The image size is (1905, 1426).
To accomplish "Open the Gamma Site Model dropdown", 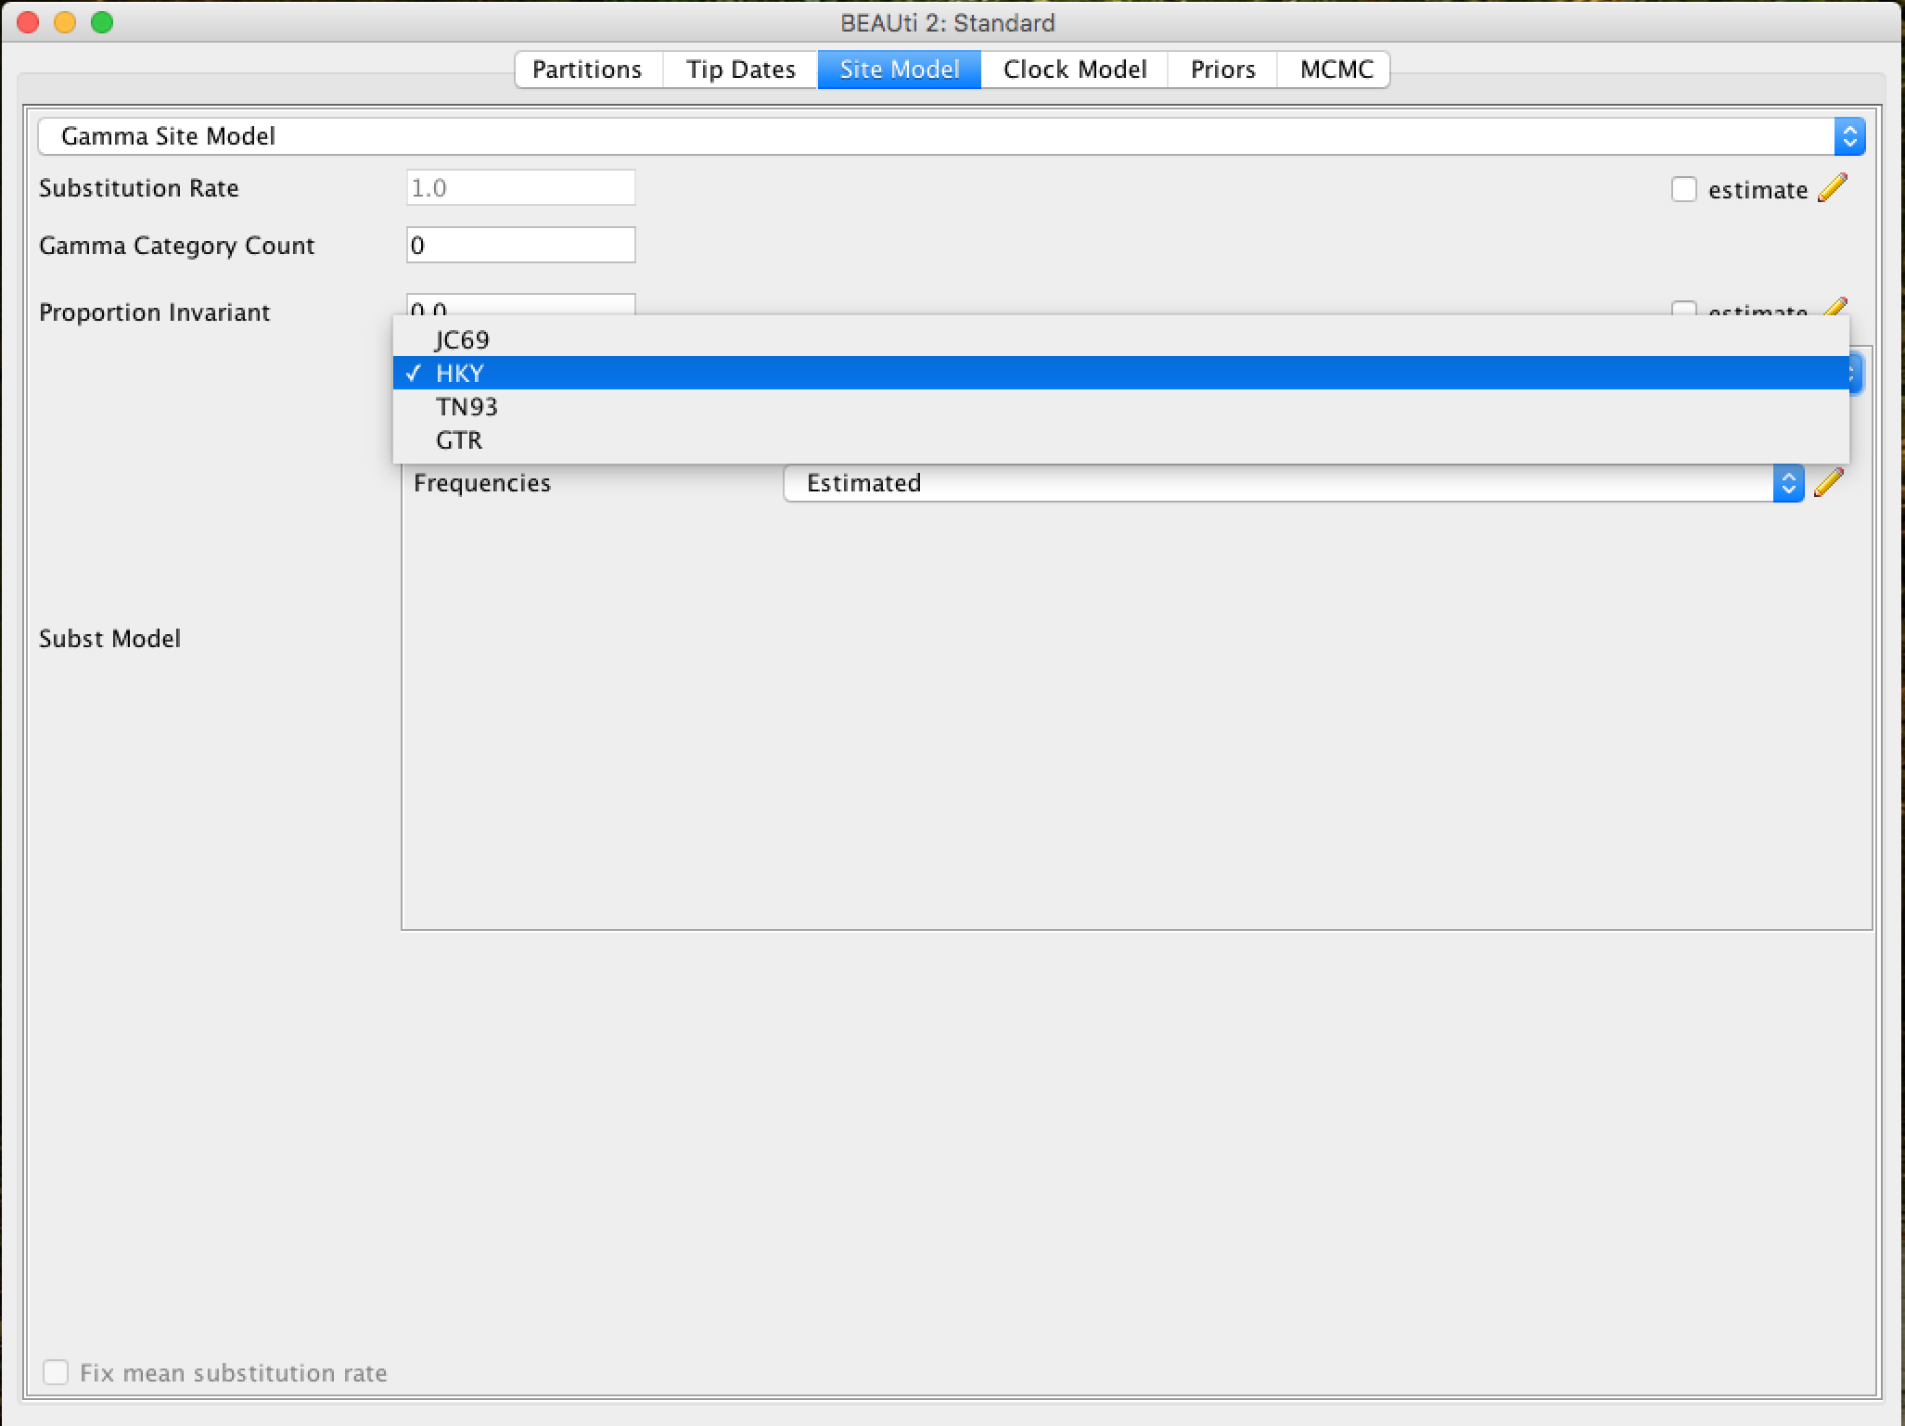I will tap(952, 136).
